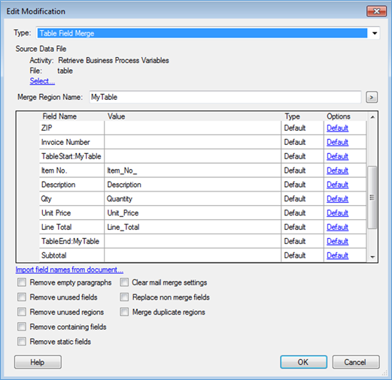392x380 pixels.
Task: Click Import field names from document link
Action: (x=69, y=270)
